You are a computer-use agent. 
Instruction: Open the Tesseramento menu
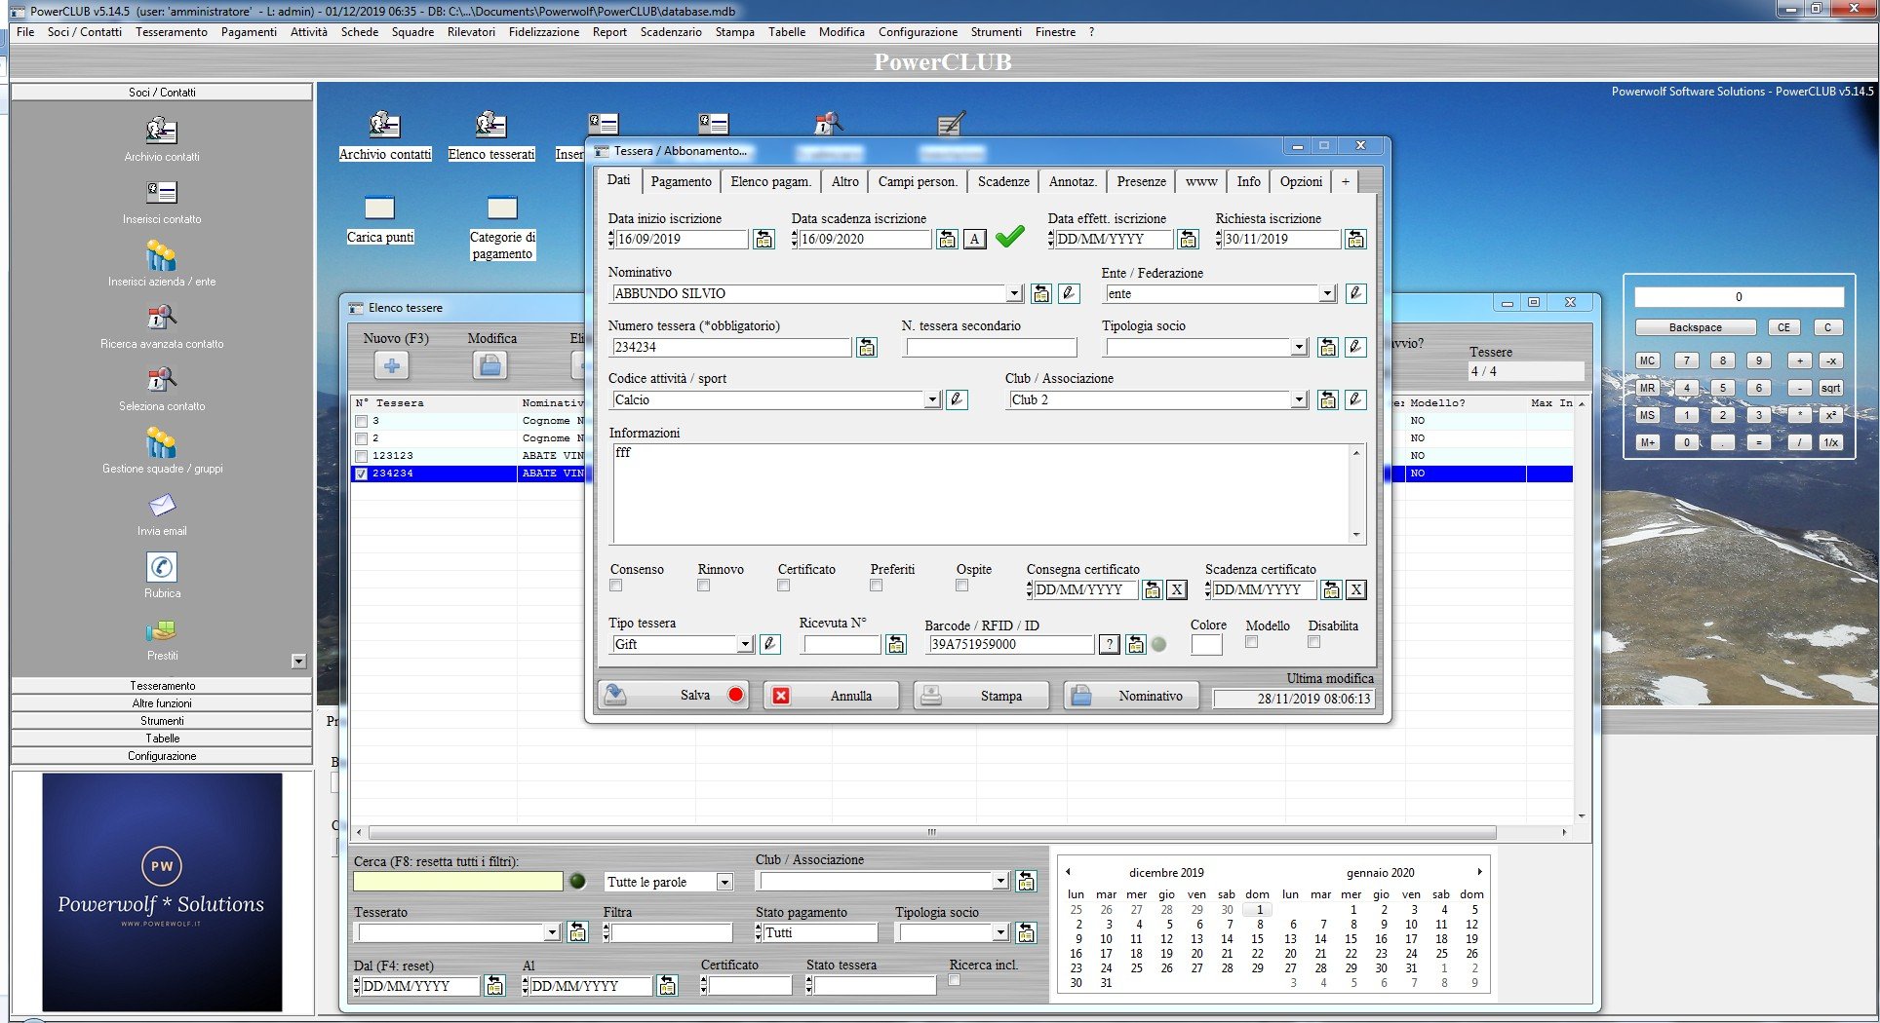pos(172,32)
